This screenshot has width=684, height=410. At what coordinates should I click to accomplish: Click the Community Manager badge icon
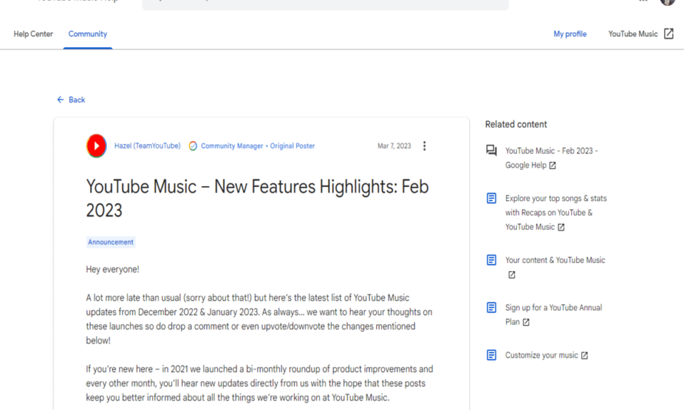[x=193, y=146]
